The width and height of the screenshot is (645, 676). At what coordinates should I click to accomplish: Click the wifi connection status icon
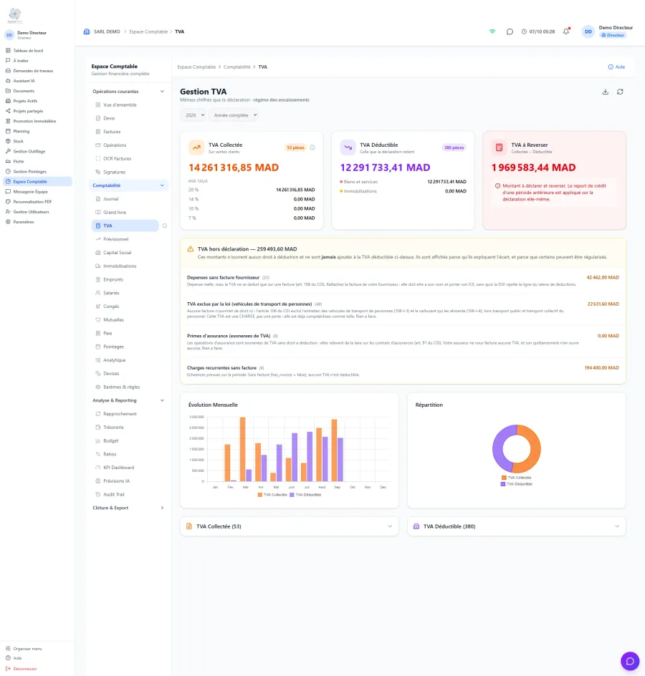click(x=492, y=32)
